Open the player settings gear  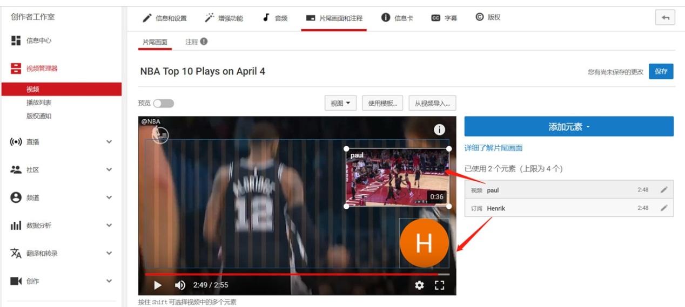419,285
